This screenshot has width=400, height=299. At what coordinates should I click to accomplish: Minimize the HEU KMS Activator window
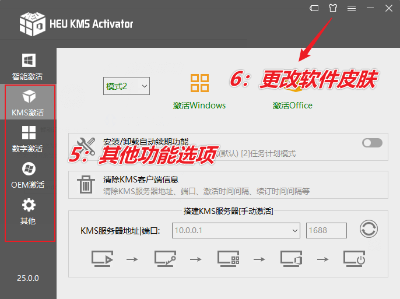[x=370, y=8]
